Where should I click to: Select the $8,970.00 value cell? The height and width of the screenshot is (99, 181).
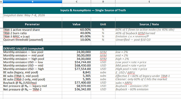(76, 86)
